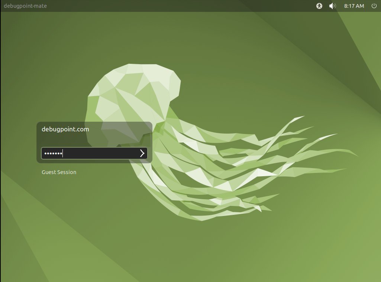This screenshot has width=381, height=282.
Task: Open the power shutdown icon menu
Action: click(374, 6)
